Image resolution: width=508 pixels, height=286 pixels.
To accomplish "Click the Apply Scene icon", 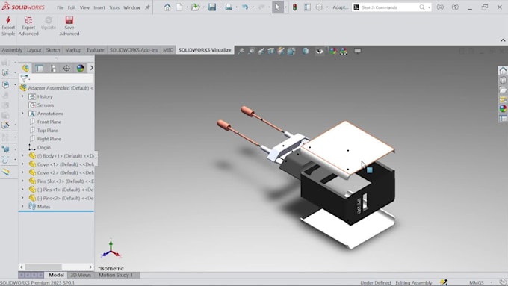I will [344, 51].
